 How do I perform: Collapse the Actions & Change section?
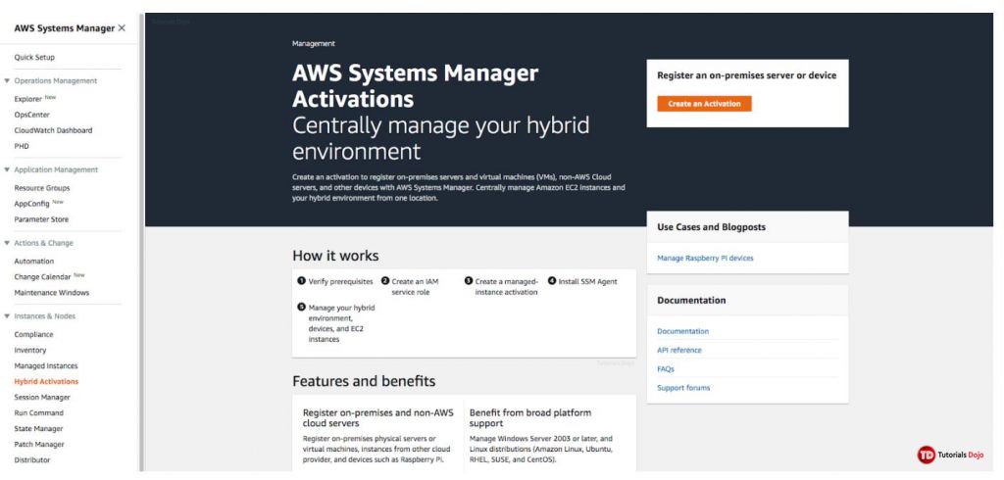coord(7,243)
